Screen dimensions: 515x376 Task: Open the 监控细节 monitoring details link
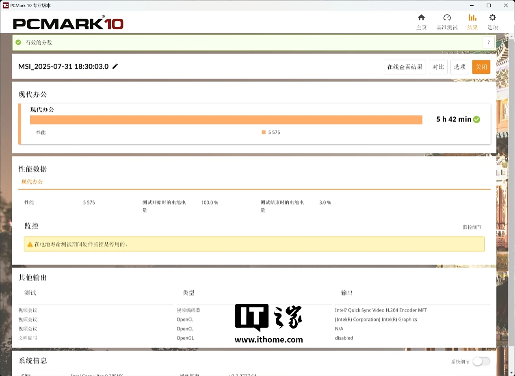pyautogui.click(x=472, y=227)
